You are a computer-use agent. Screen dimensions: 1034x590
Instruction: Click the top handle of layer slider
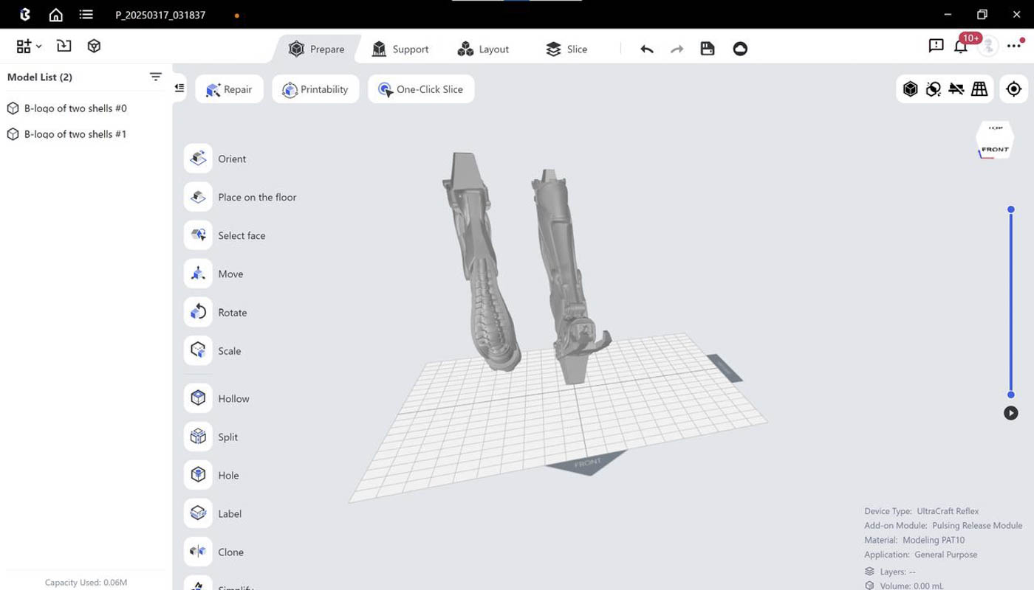1011,209
